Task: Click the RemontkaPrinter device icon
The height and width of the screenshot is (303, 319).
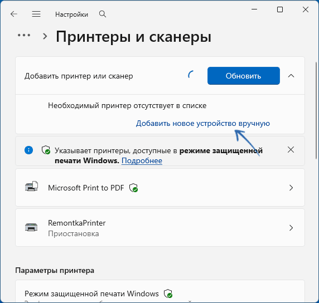Action: pyautogui.click(x=31, y=227)
